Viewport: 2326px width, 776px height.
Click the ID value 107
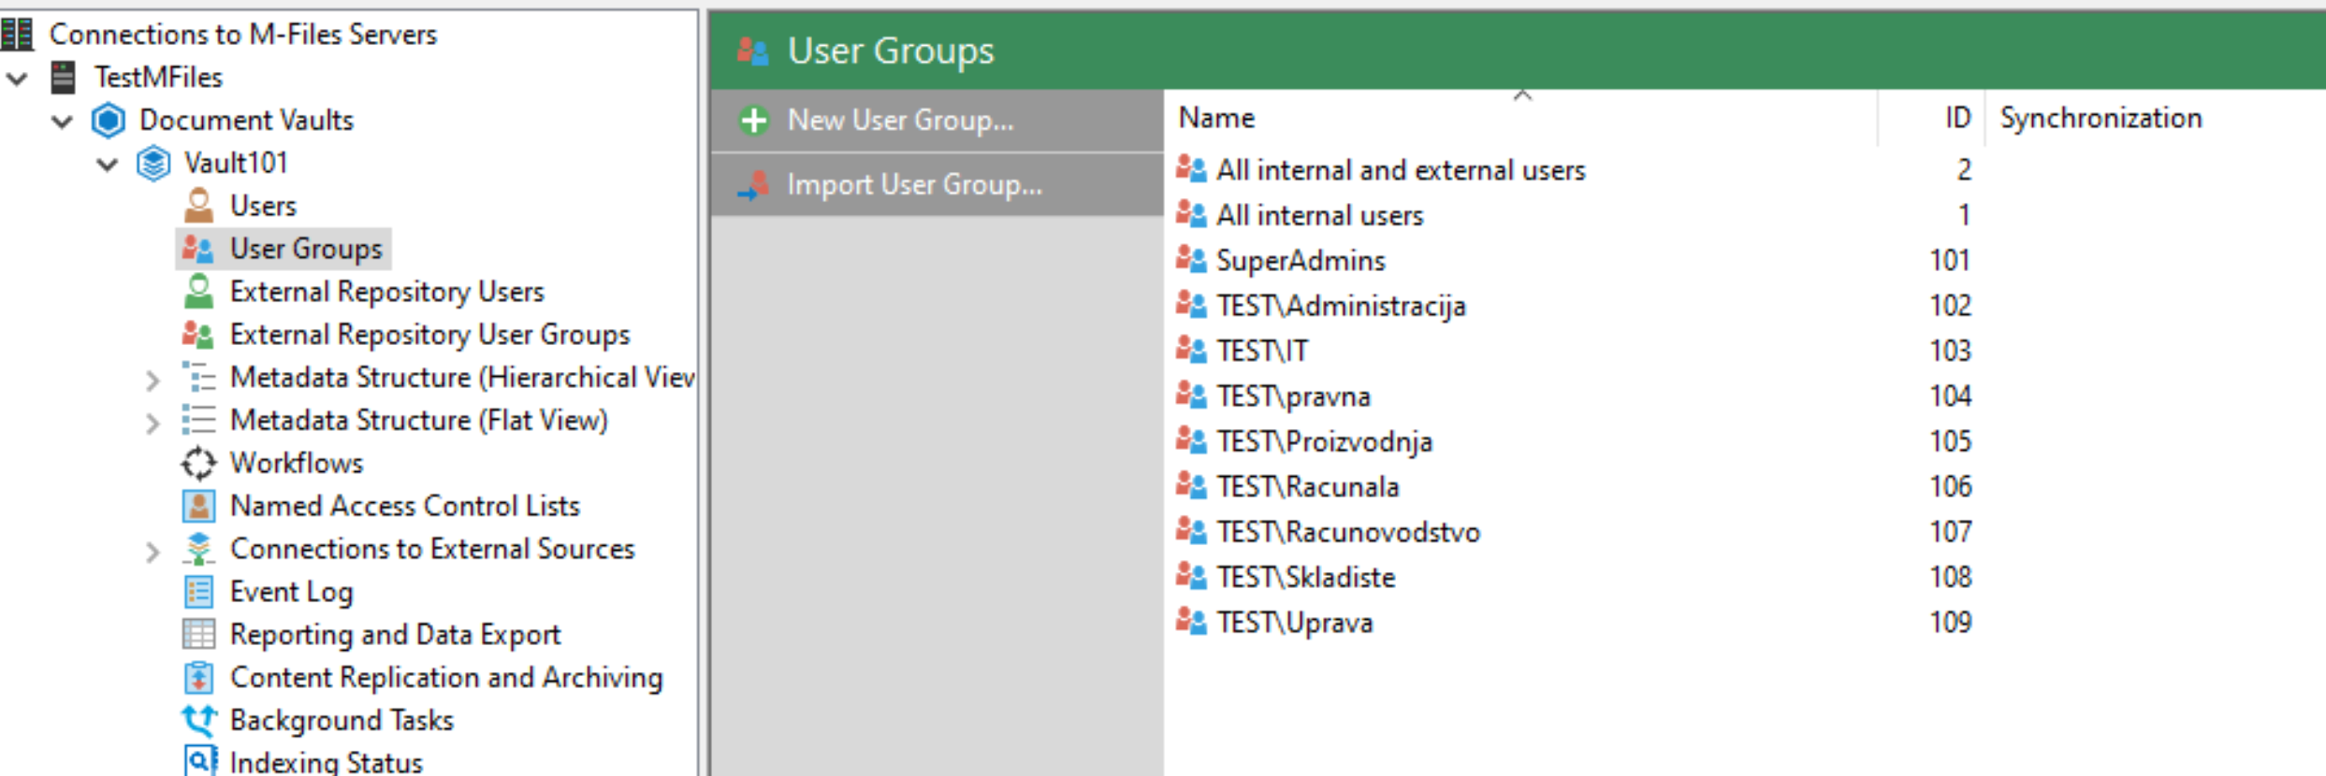[x=1950, y=532]
